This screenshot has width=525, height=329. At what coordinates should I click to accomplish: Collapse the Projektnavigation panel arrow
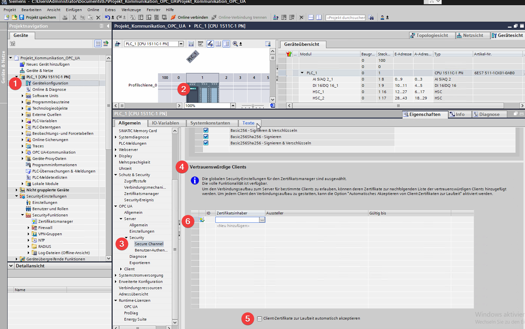(x=108, y=26)
